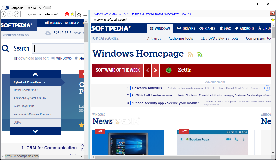The image size is (276, 160).
Task: Open CRM & Call Center in one ad
Action: pyautogui.click(x=152, y=95)
